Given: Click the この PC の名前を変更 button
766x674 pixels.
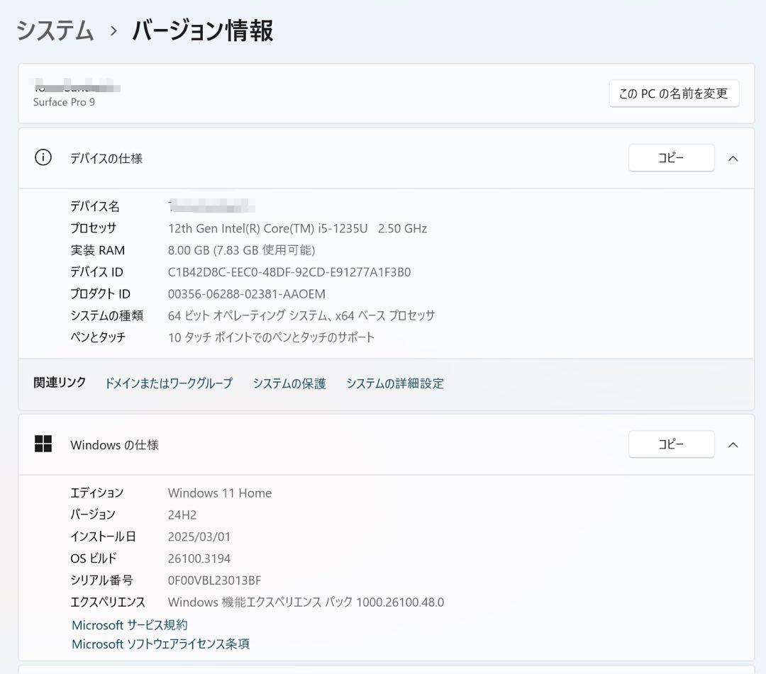Looking at the screenshot, I should click(673, 93).
